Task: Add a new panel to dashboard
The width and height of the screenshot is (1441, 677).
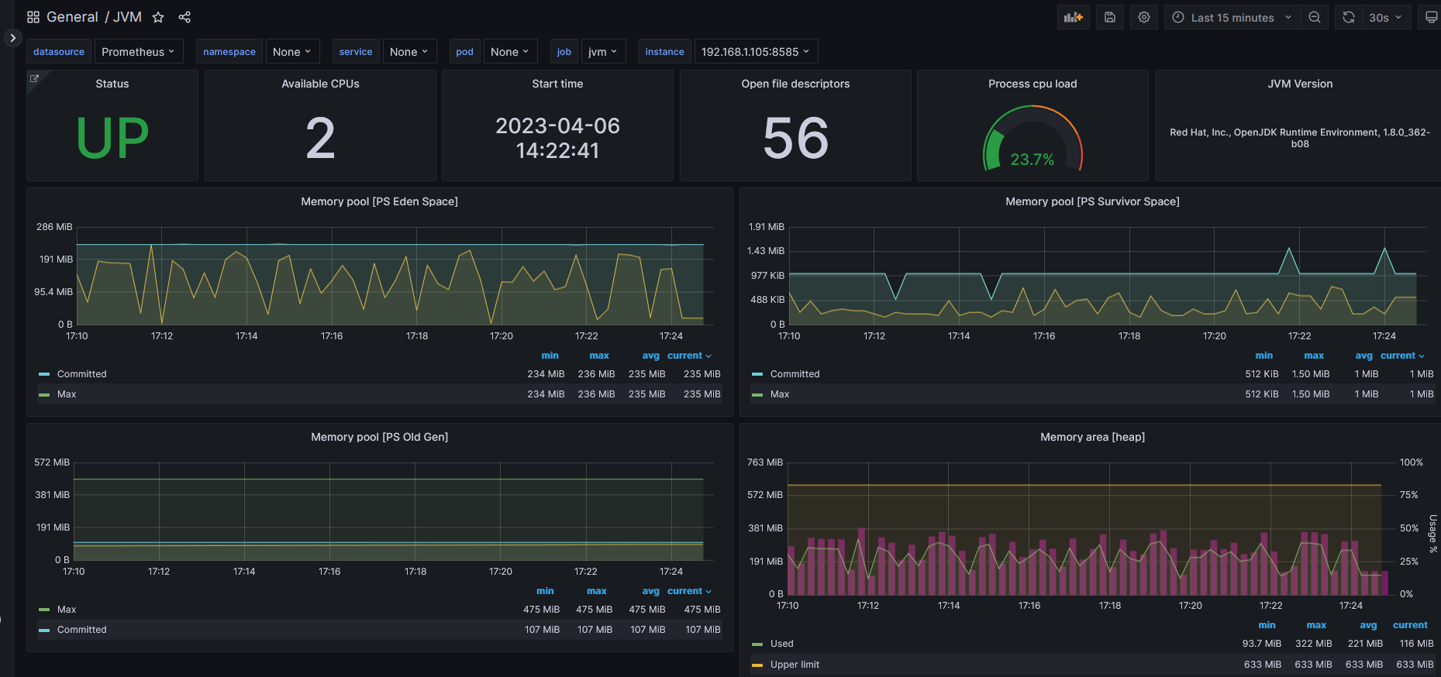Action: 1074,17
